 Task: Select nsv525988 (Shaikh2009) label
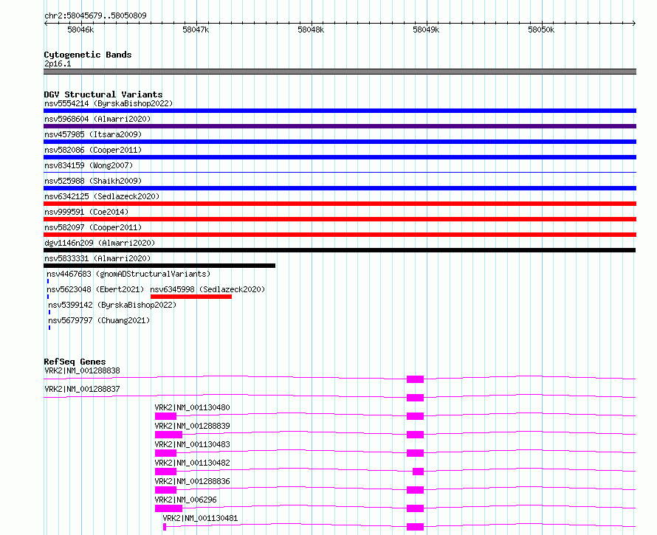(93, 181)
